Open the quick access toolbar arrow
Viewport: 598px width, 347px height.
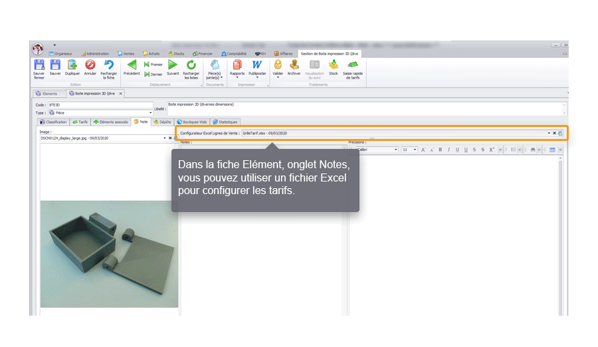click(x=54, y=45)
